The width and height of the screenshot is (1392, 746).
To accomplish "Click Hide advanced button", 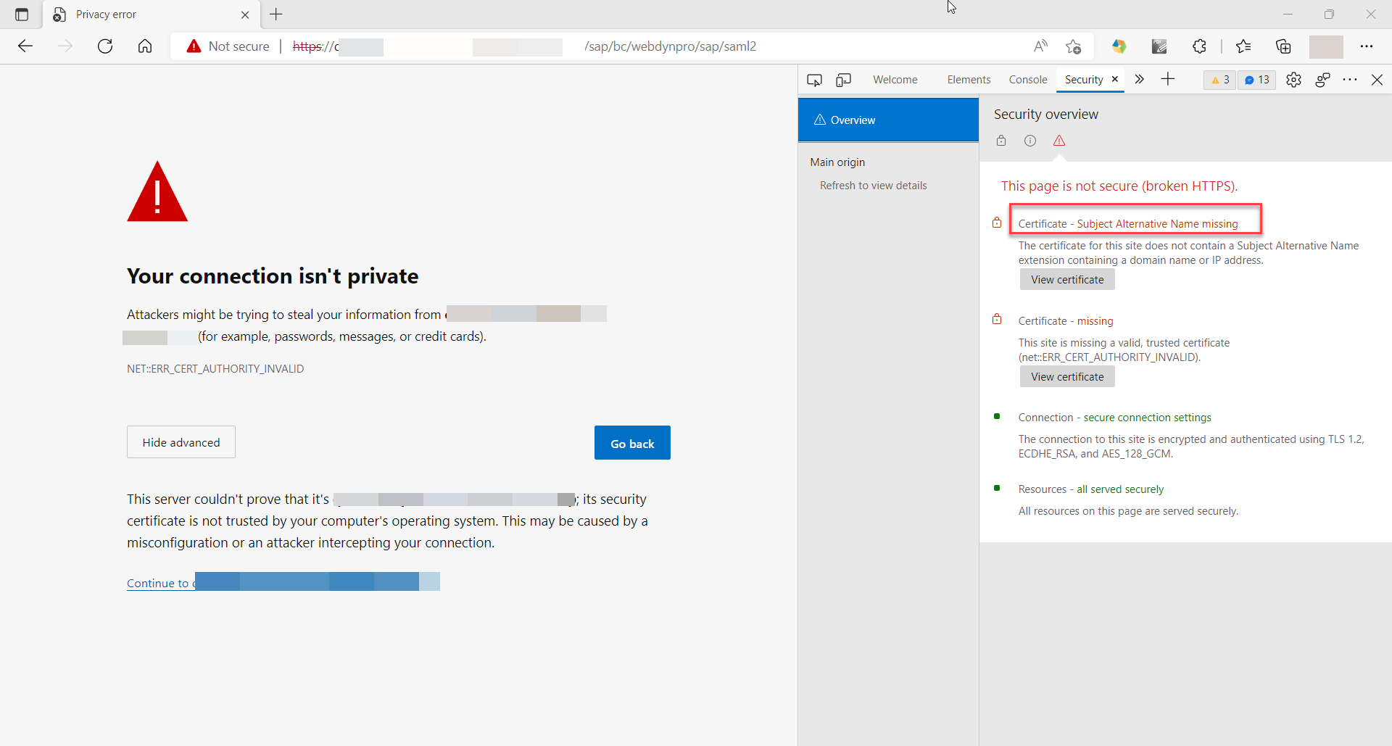I will 181,442.
